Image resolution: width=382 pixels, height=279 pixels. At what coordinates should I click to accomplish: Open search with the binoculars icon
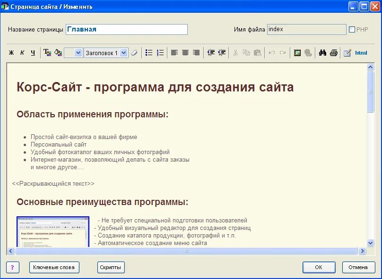pos(322,53)
